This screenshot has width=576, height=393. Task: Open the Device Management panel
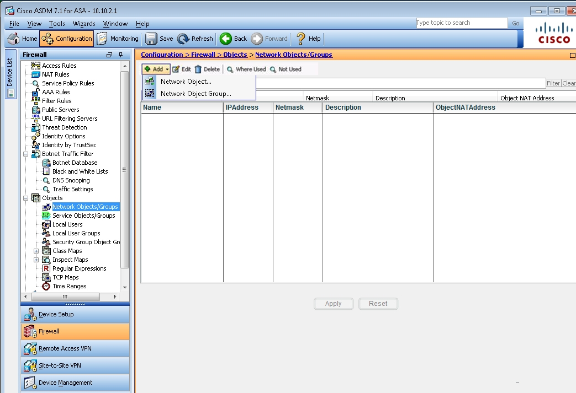pos(75,383)
